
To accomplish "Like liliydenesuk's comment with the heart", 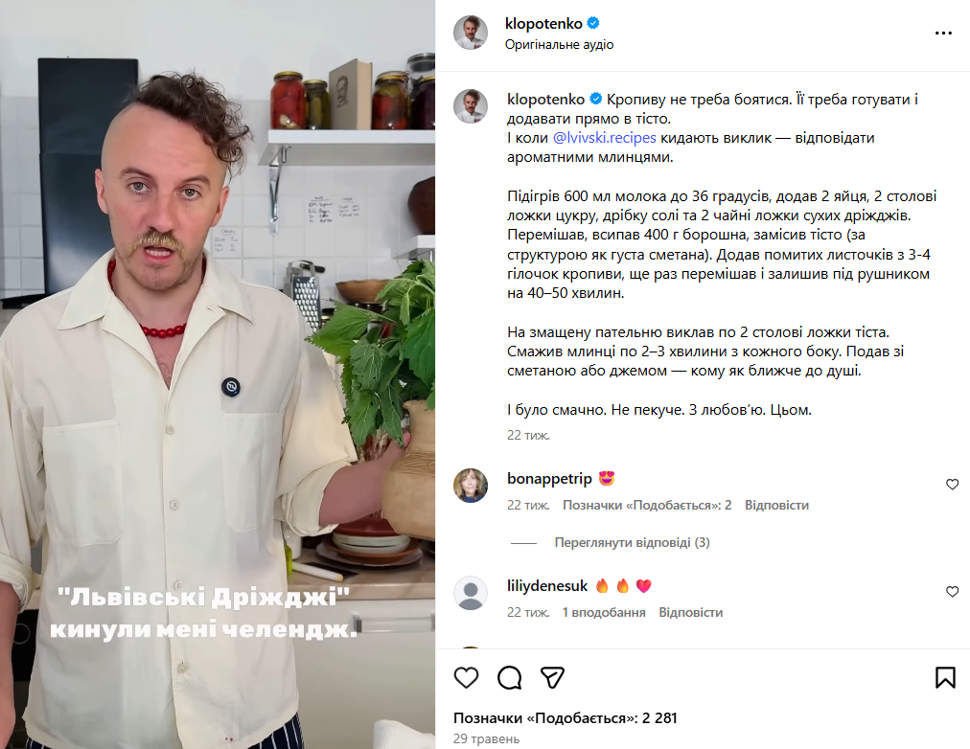I will click(x=952, y=592).
